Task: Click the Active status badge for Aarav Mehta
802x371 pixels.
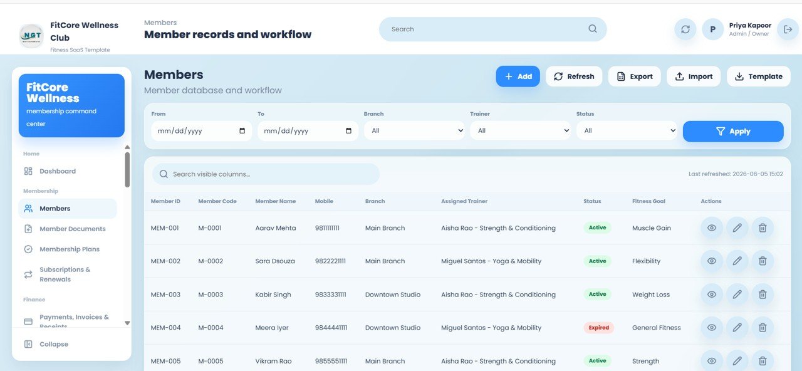Action: (x=597, y=228)
